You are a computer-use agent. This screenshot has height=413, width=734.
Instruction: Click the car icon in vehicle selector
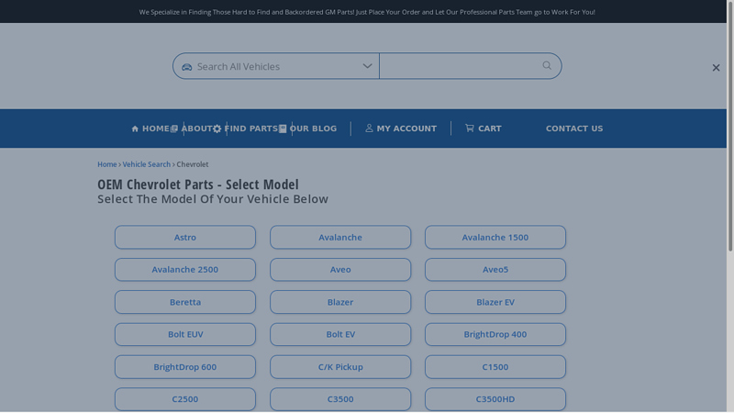click(187, 67)
